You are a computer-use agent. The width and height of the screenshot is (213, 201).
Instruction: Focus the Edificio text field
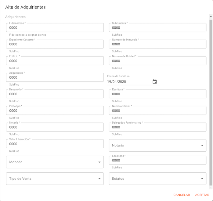55,61
